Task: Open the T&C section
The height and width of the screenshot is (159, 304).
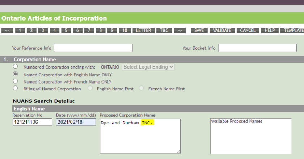Action: pyautogui.click(x=164, y=31)
